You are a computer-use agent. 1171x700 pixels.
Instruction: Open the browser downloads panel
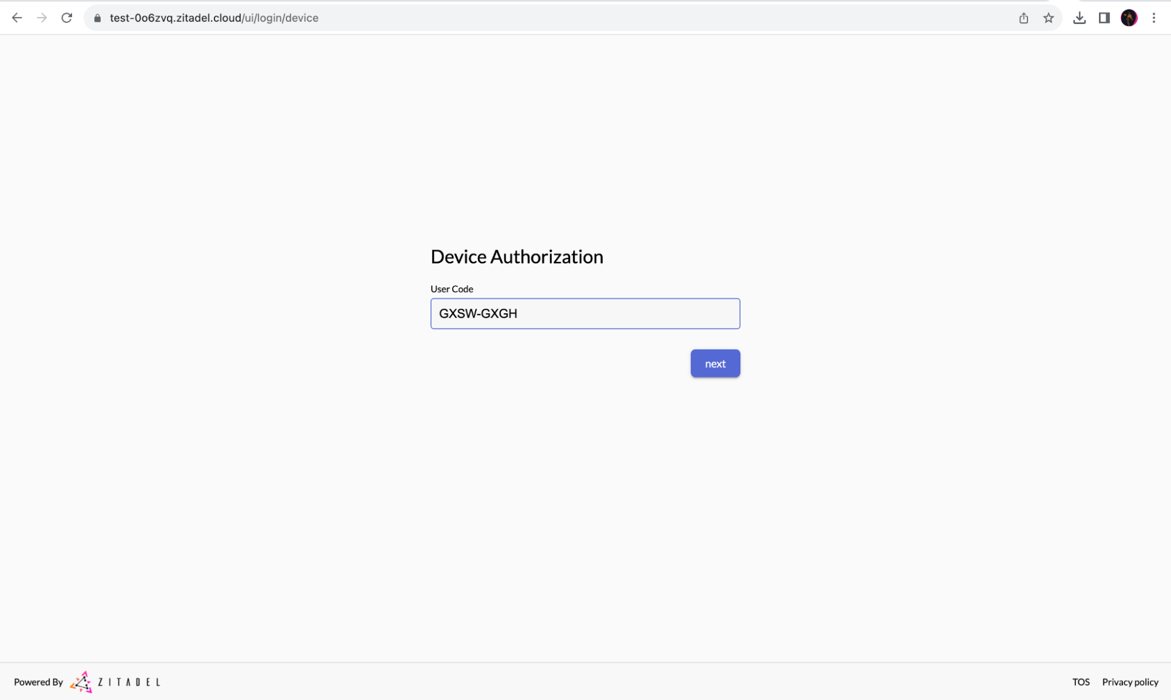click(1079, 18)
